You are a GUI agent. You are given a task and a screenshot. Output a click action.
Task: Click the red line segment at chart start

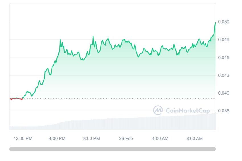[x=16, y=99]
